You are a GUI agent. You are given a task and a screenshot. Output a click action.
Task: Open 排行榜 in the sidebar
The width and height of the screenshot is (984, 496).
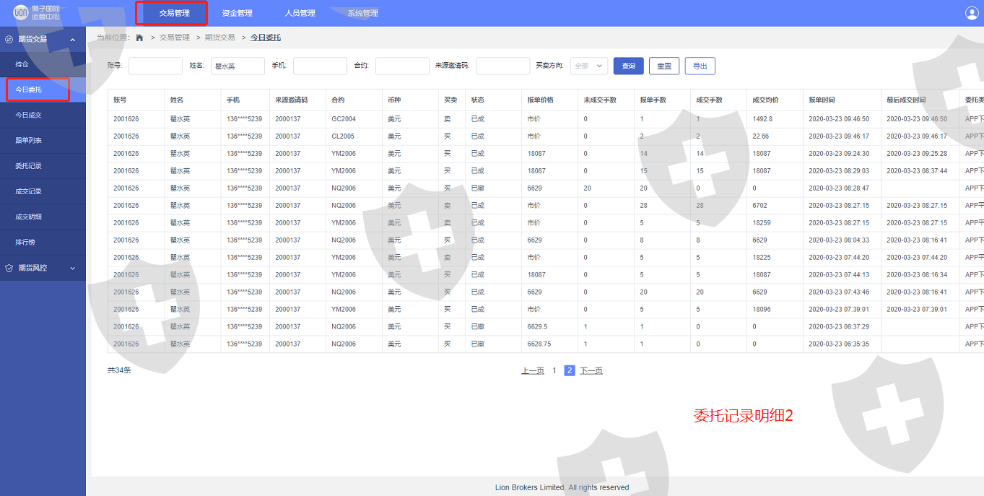25,242
